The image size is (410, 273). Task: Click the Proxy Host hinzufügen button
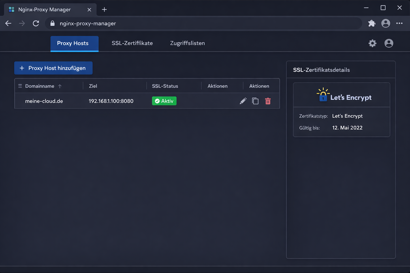pyautogui.click(x=53, y=68)
